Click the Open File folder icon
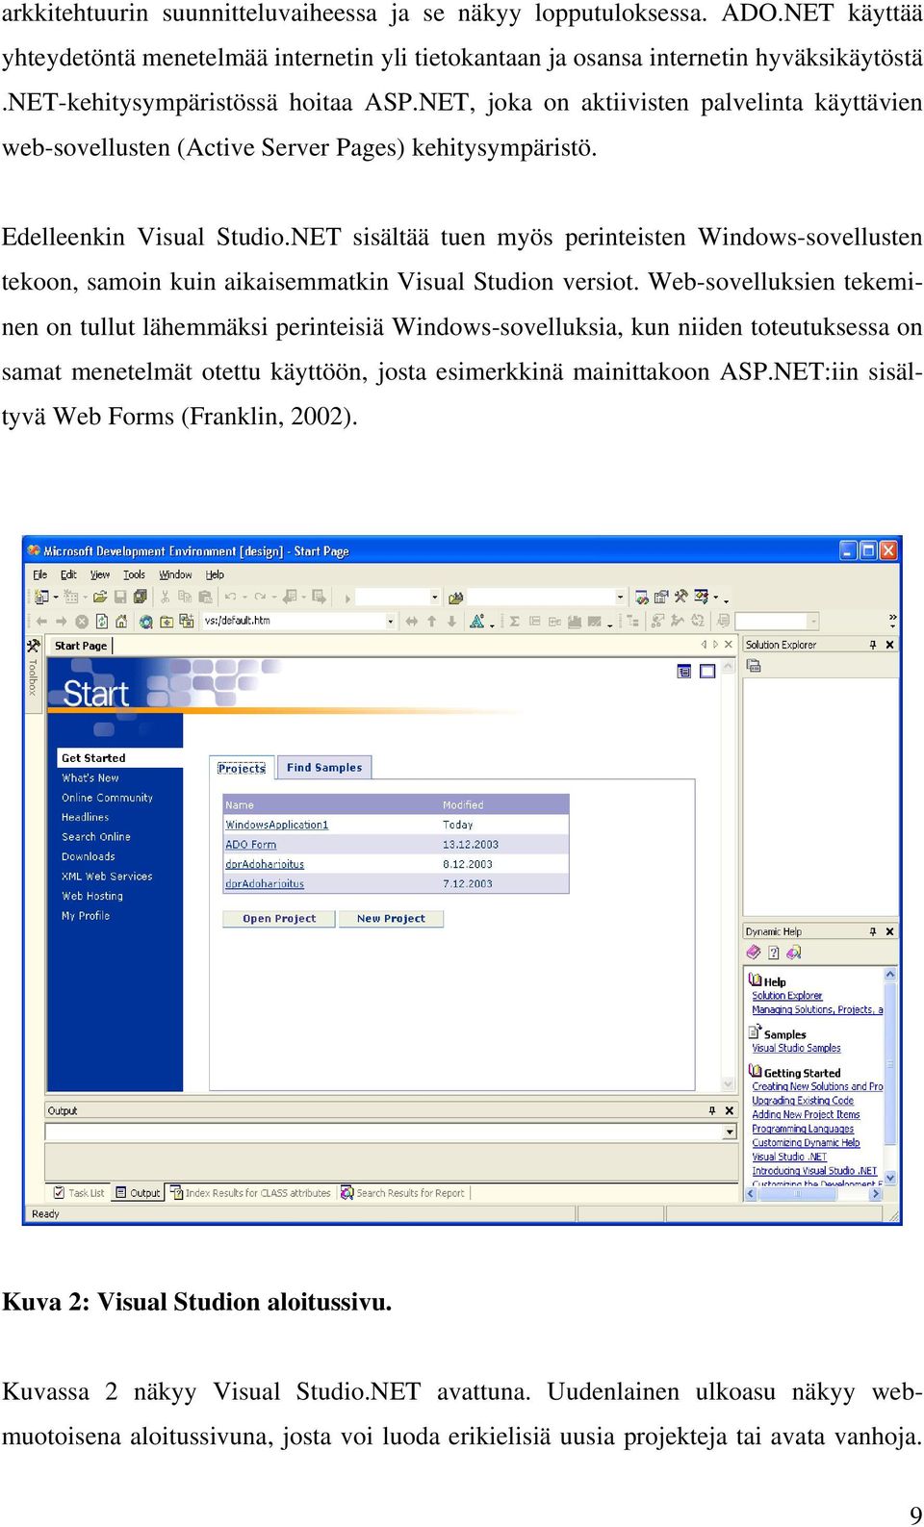924x1527 pixels. pyautogui.click(x=99, y=598)
